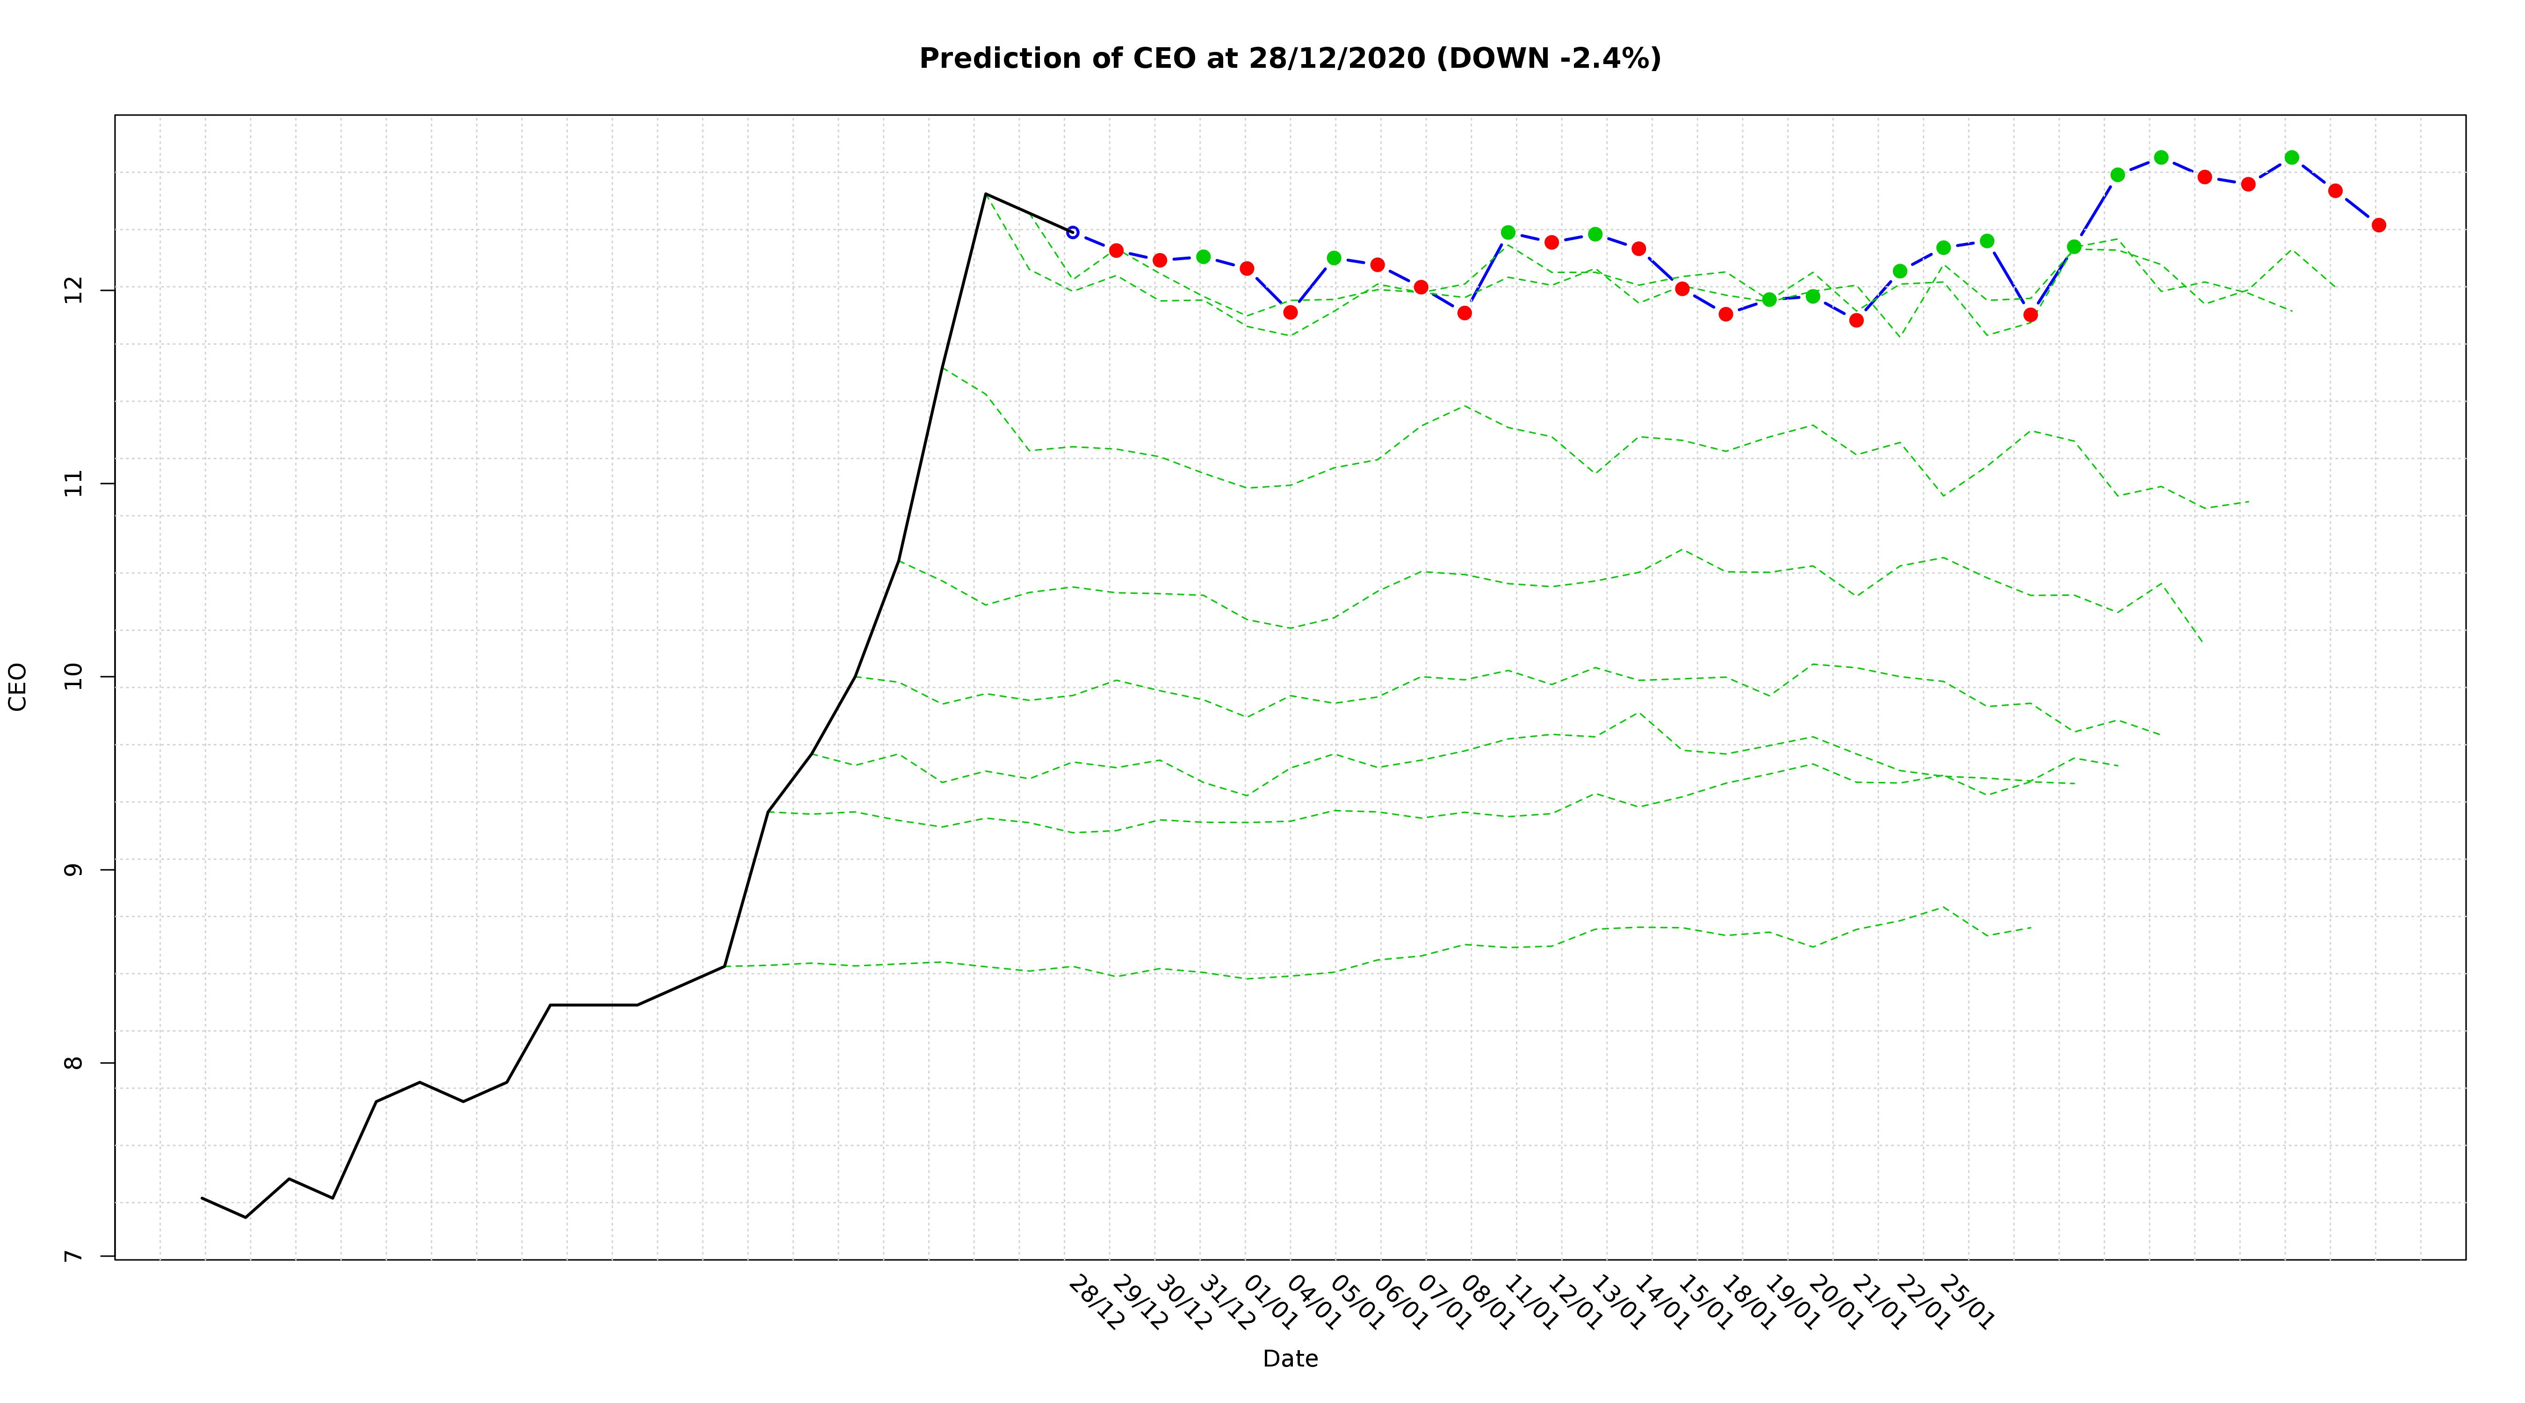Image resolution: width=2525 pixels, height=1403 pixels.
Task: Click the blue open circle at 28/12
Action: (1072, 232)
